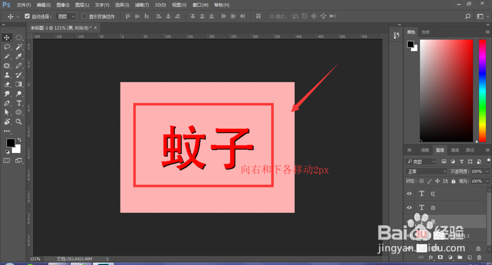Image resolution: width=492 pixels, height=265 pixels.
Task: Swap foreground and background colors
Action: pos(20,140)
